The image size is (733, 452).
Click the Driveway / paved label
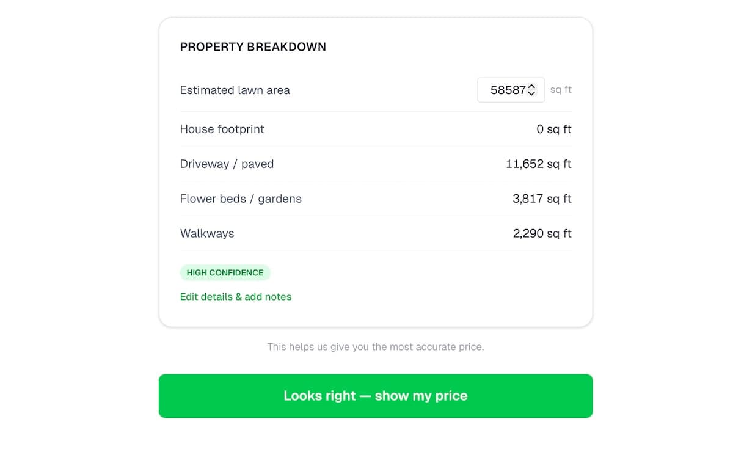pyautogui.click(x=227, y=164)
